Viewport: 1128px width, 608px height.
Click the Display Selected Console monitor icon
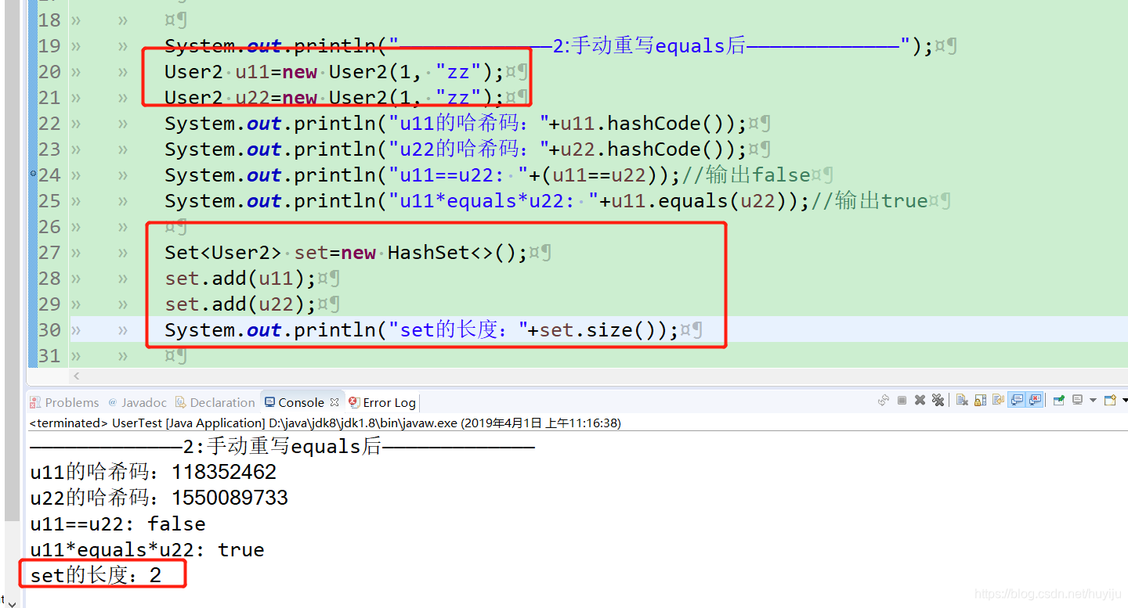1077,400
